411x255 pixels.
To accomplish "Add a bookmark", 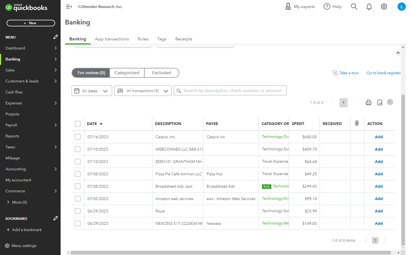I will pyautogui.click(x=24, y=230).
